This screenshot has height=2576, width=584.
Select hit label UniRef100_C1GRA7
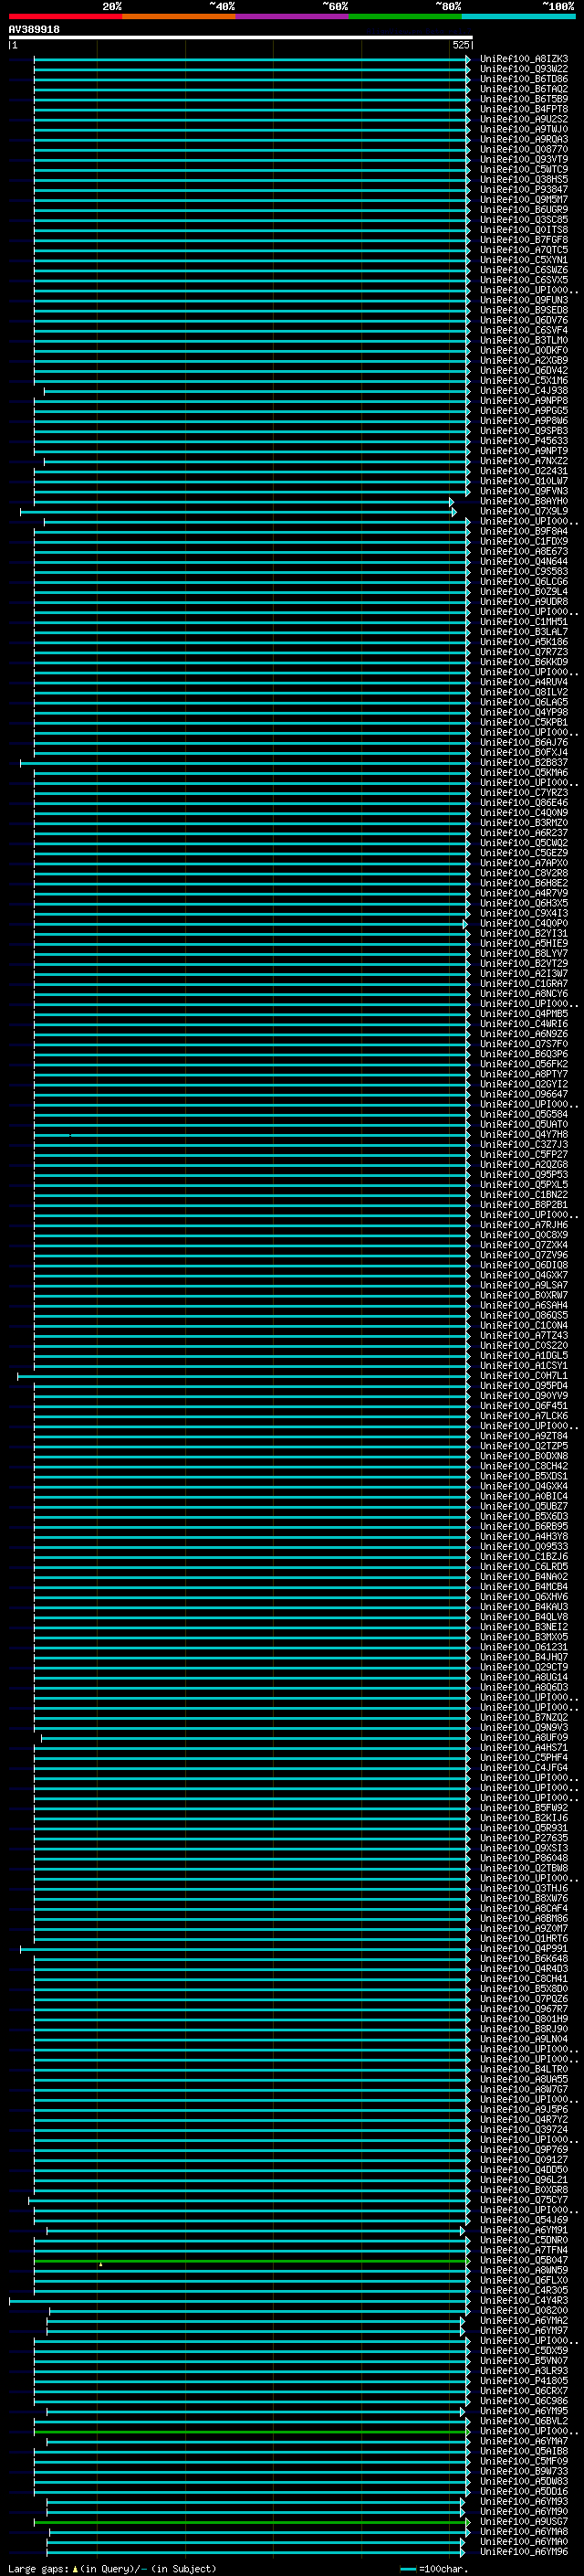[x=524, y=984]
